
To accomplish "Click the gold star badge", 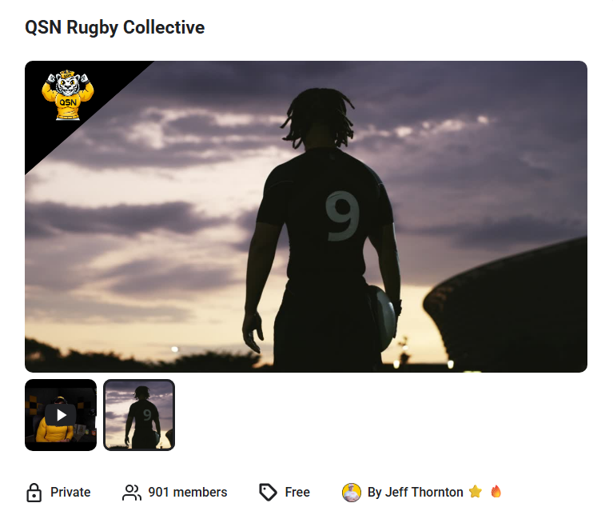I will tap(476, 492).
